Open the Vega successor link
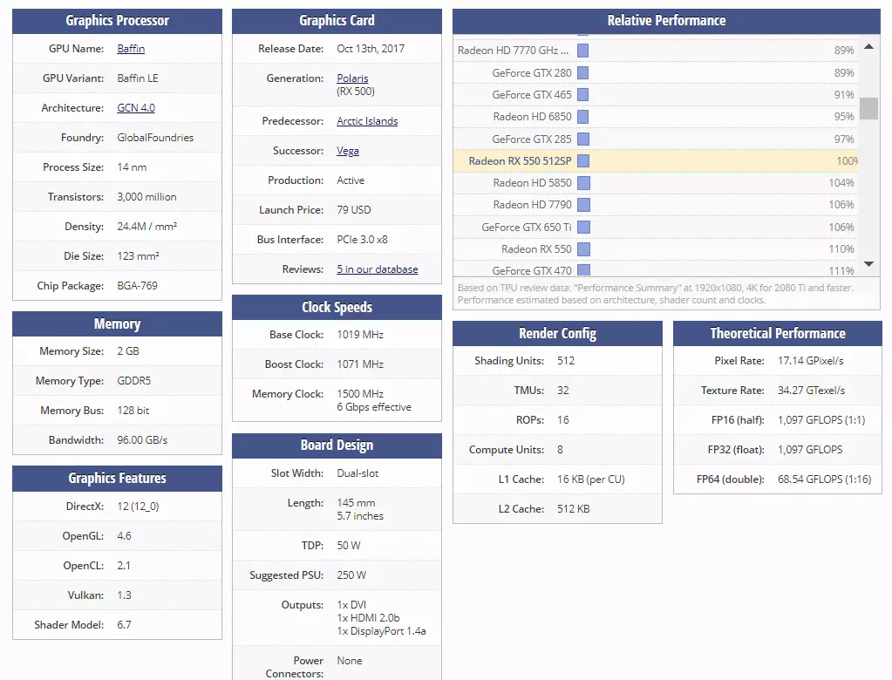The width and height of the screenshot is (892, 680). 348,151
